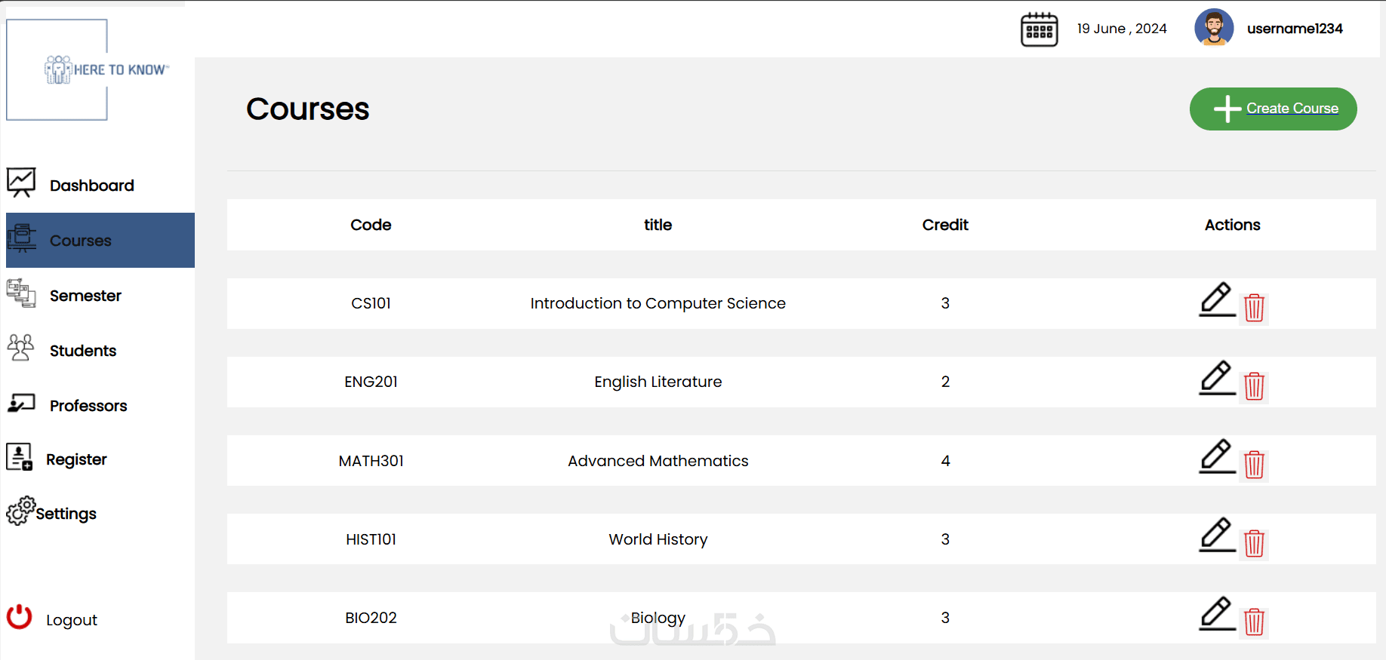
Task: Click the user avatar picture
Action: [x=1214, y=28]
